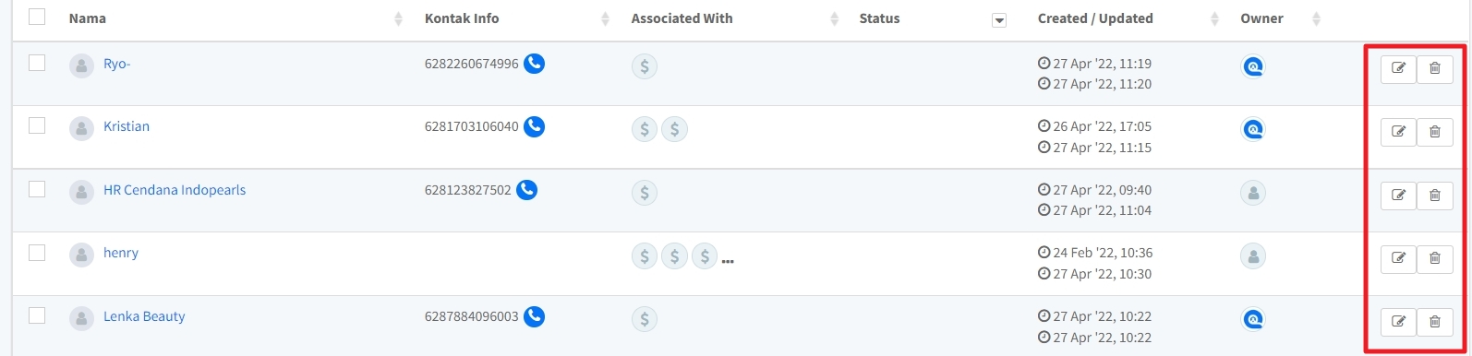Viewport: 1472px width, 356px height.
Task: Click the phone icon next to 6282260674996
Action: tap(534, 64)
